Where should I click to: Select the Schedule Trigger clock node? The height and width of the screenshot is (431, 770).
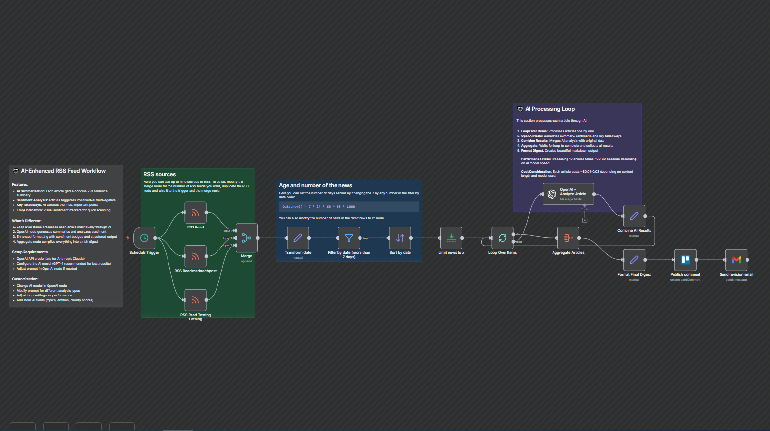144,238
